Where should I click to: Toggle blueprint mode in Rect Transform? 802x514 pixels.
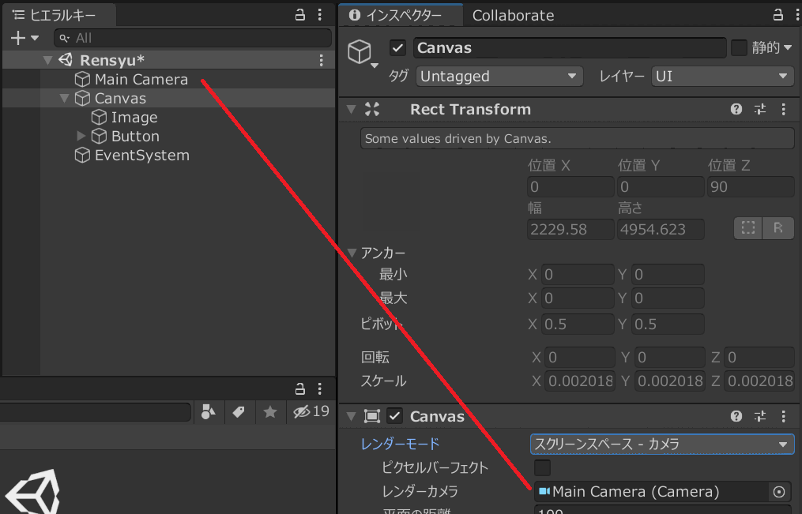click(747, 229)
